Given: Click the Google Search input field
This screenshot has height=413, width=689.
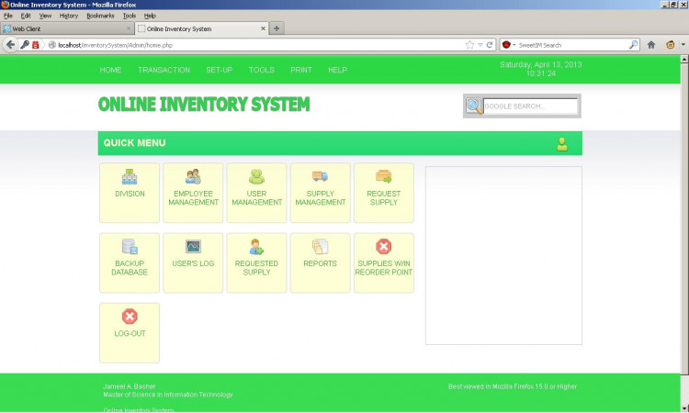Looking at the screenshot, I should tap(530, 106).
